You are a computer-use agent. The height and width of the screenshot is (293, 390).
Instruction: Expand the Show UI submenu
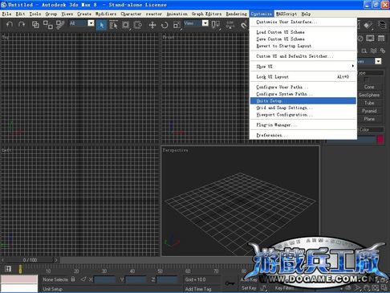[303, 67]
